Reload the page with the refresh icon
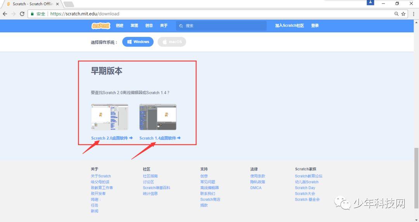Viewport: 419px width, 222px height. (22, 14)
